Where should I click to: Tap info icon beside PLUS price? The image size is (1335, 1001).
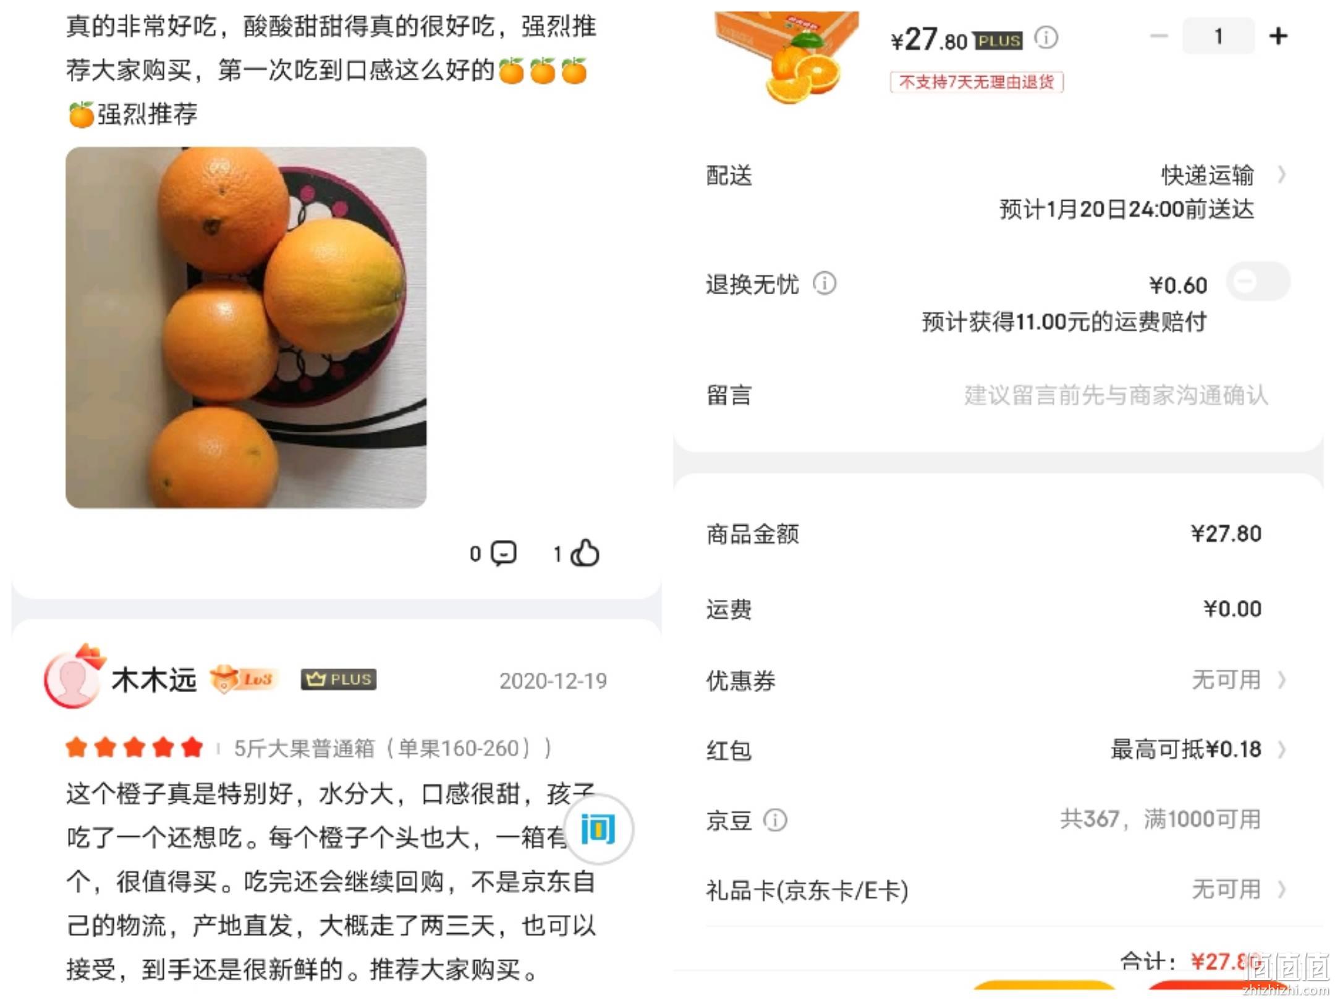(1046, 38)
